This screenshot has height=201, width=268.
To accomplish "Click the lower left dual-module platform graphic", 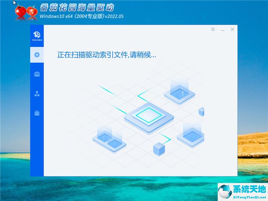I will point(110,139).
